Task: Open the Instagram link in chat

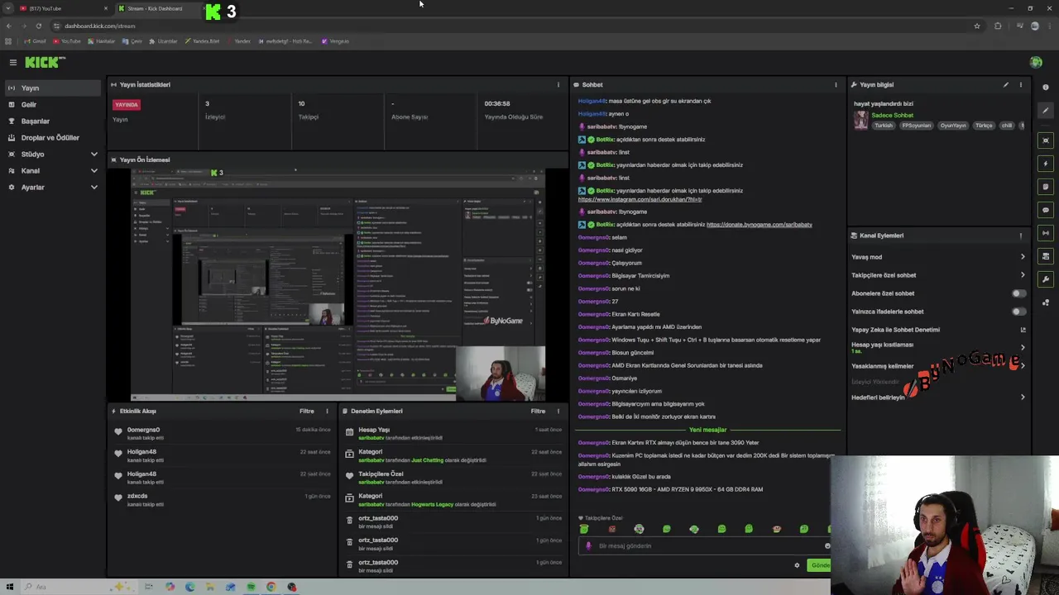Action: click(640, 199)
